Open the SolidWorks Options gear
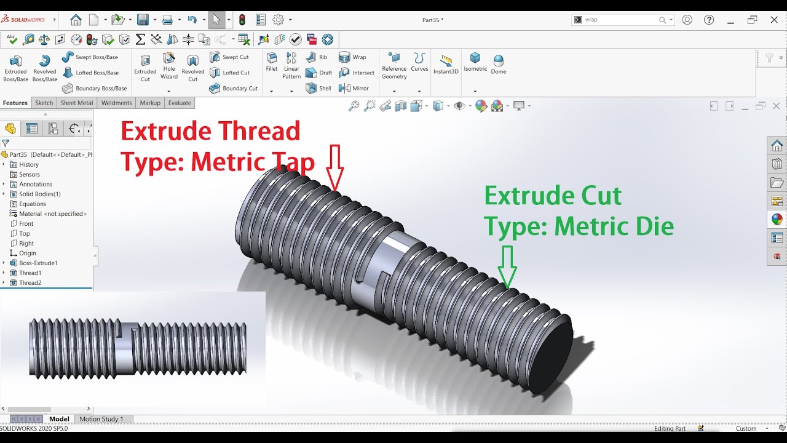Image resolution: width=787 pixels, height=443 pixels. pos(278,20)
